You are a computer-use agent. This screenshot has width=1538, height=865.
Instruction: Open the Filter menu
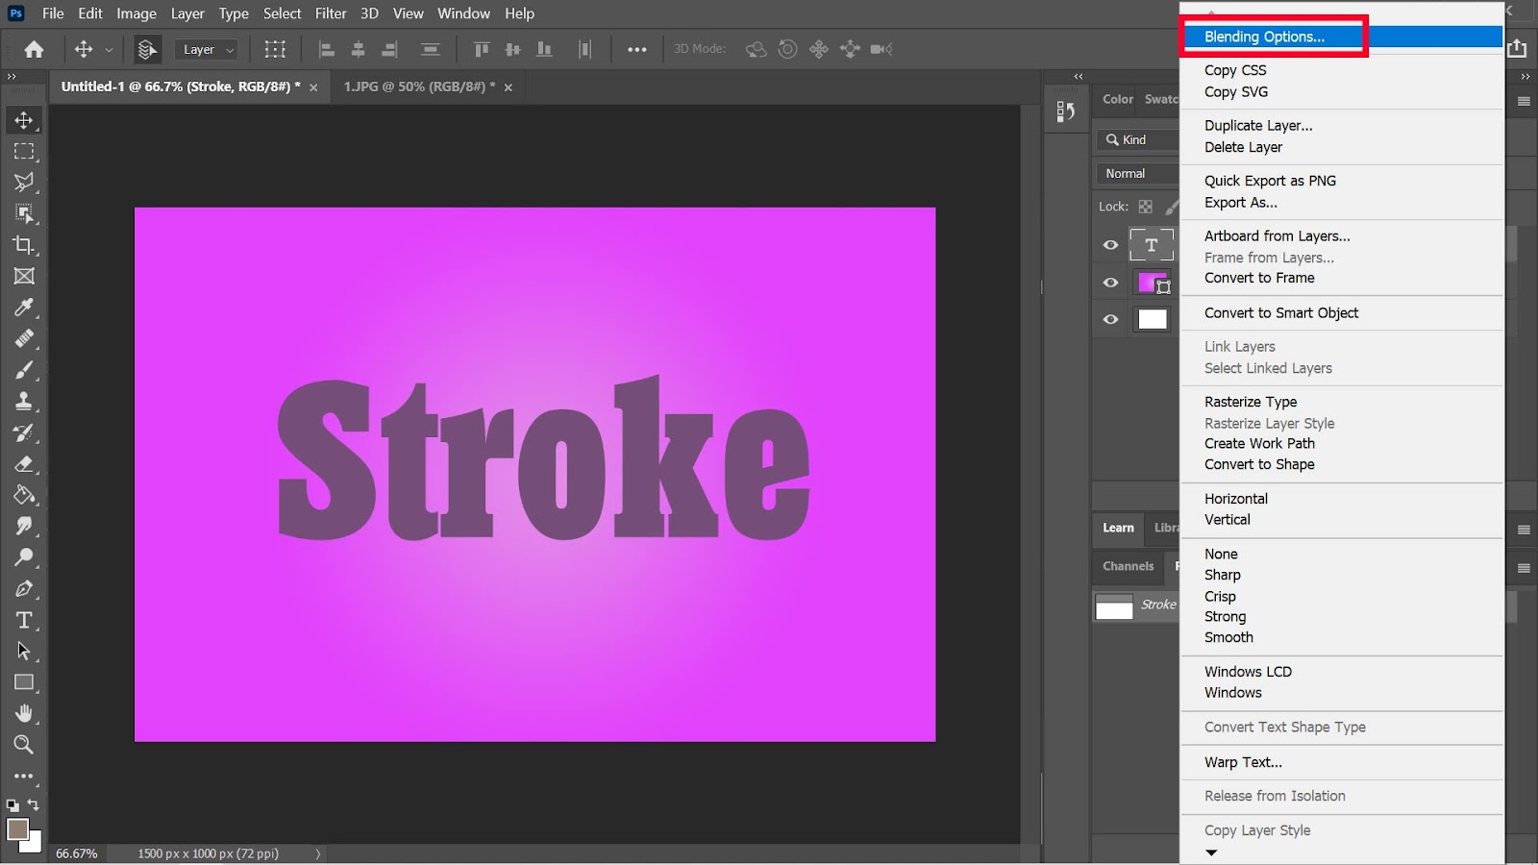click(x=331, y=13)
